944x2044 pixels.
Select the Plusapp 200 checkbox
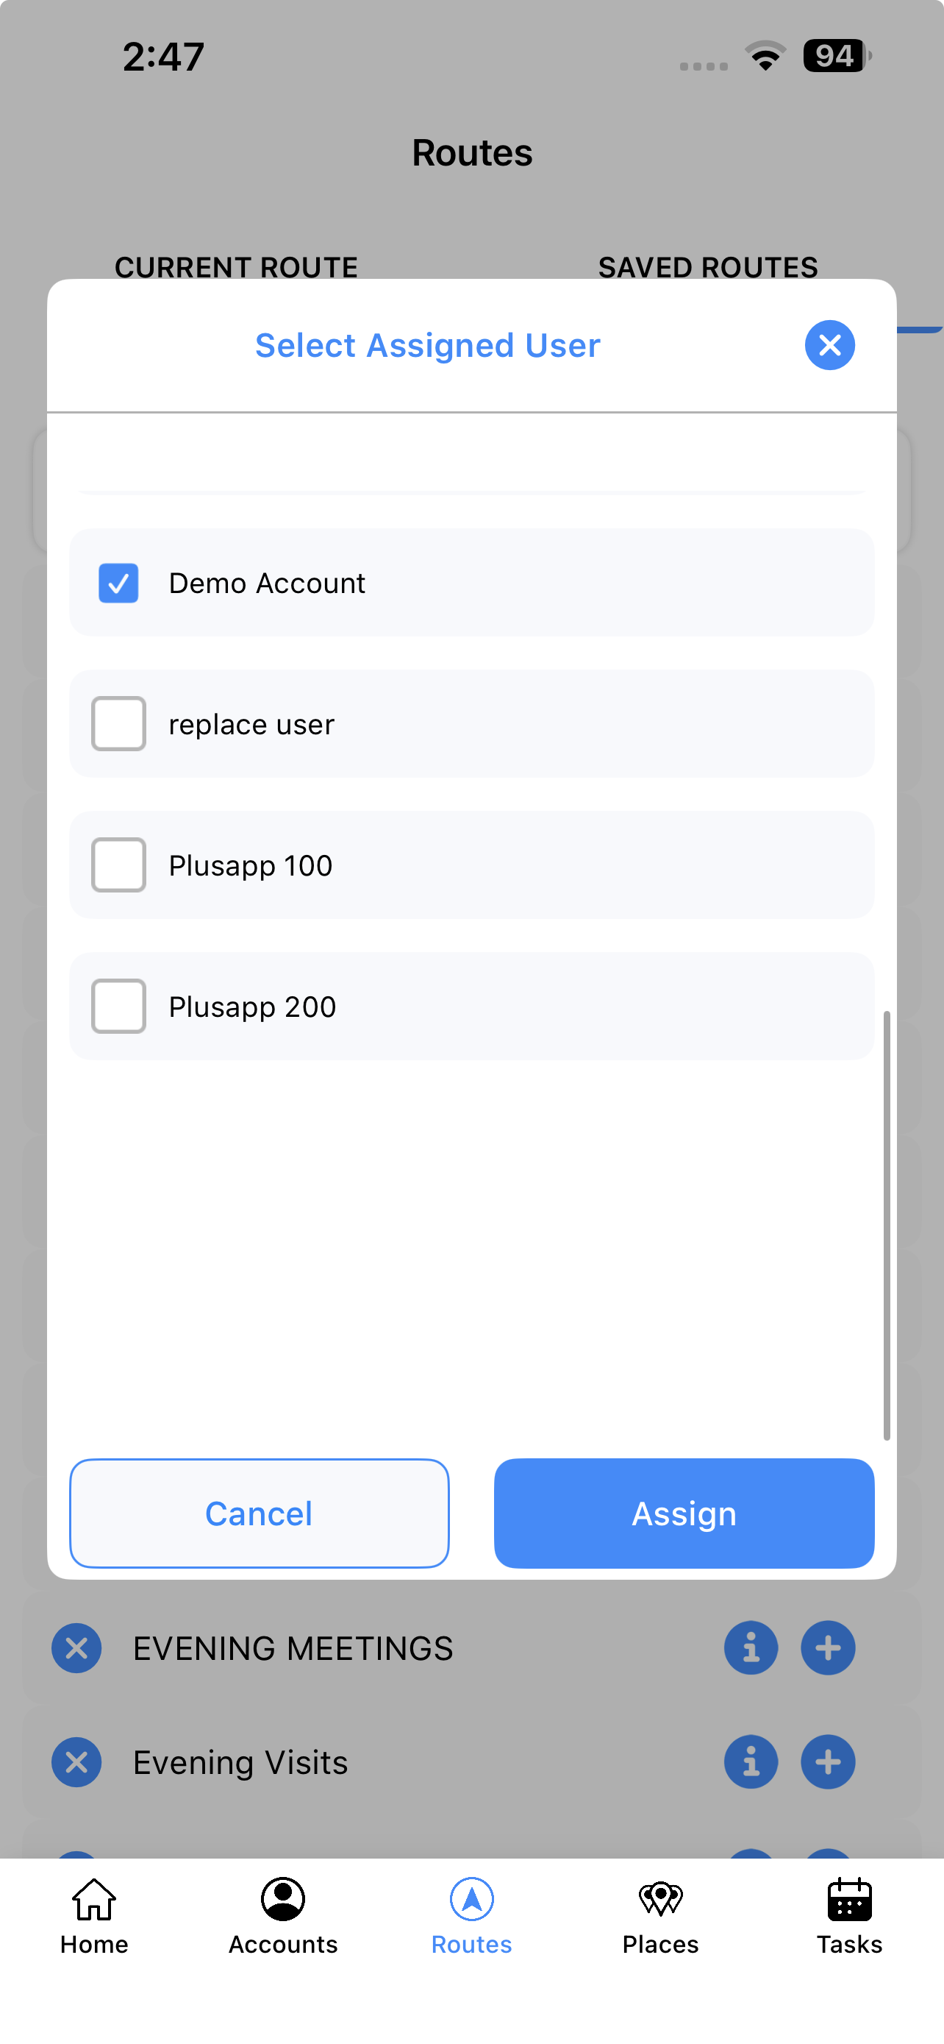118,1006
